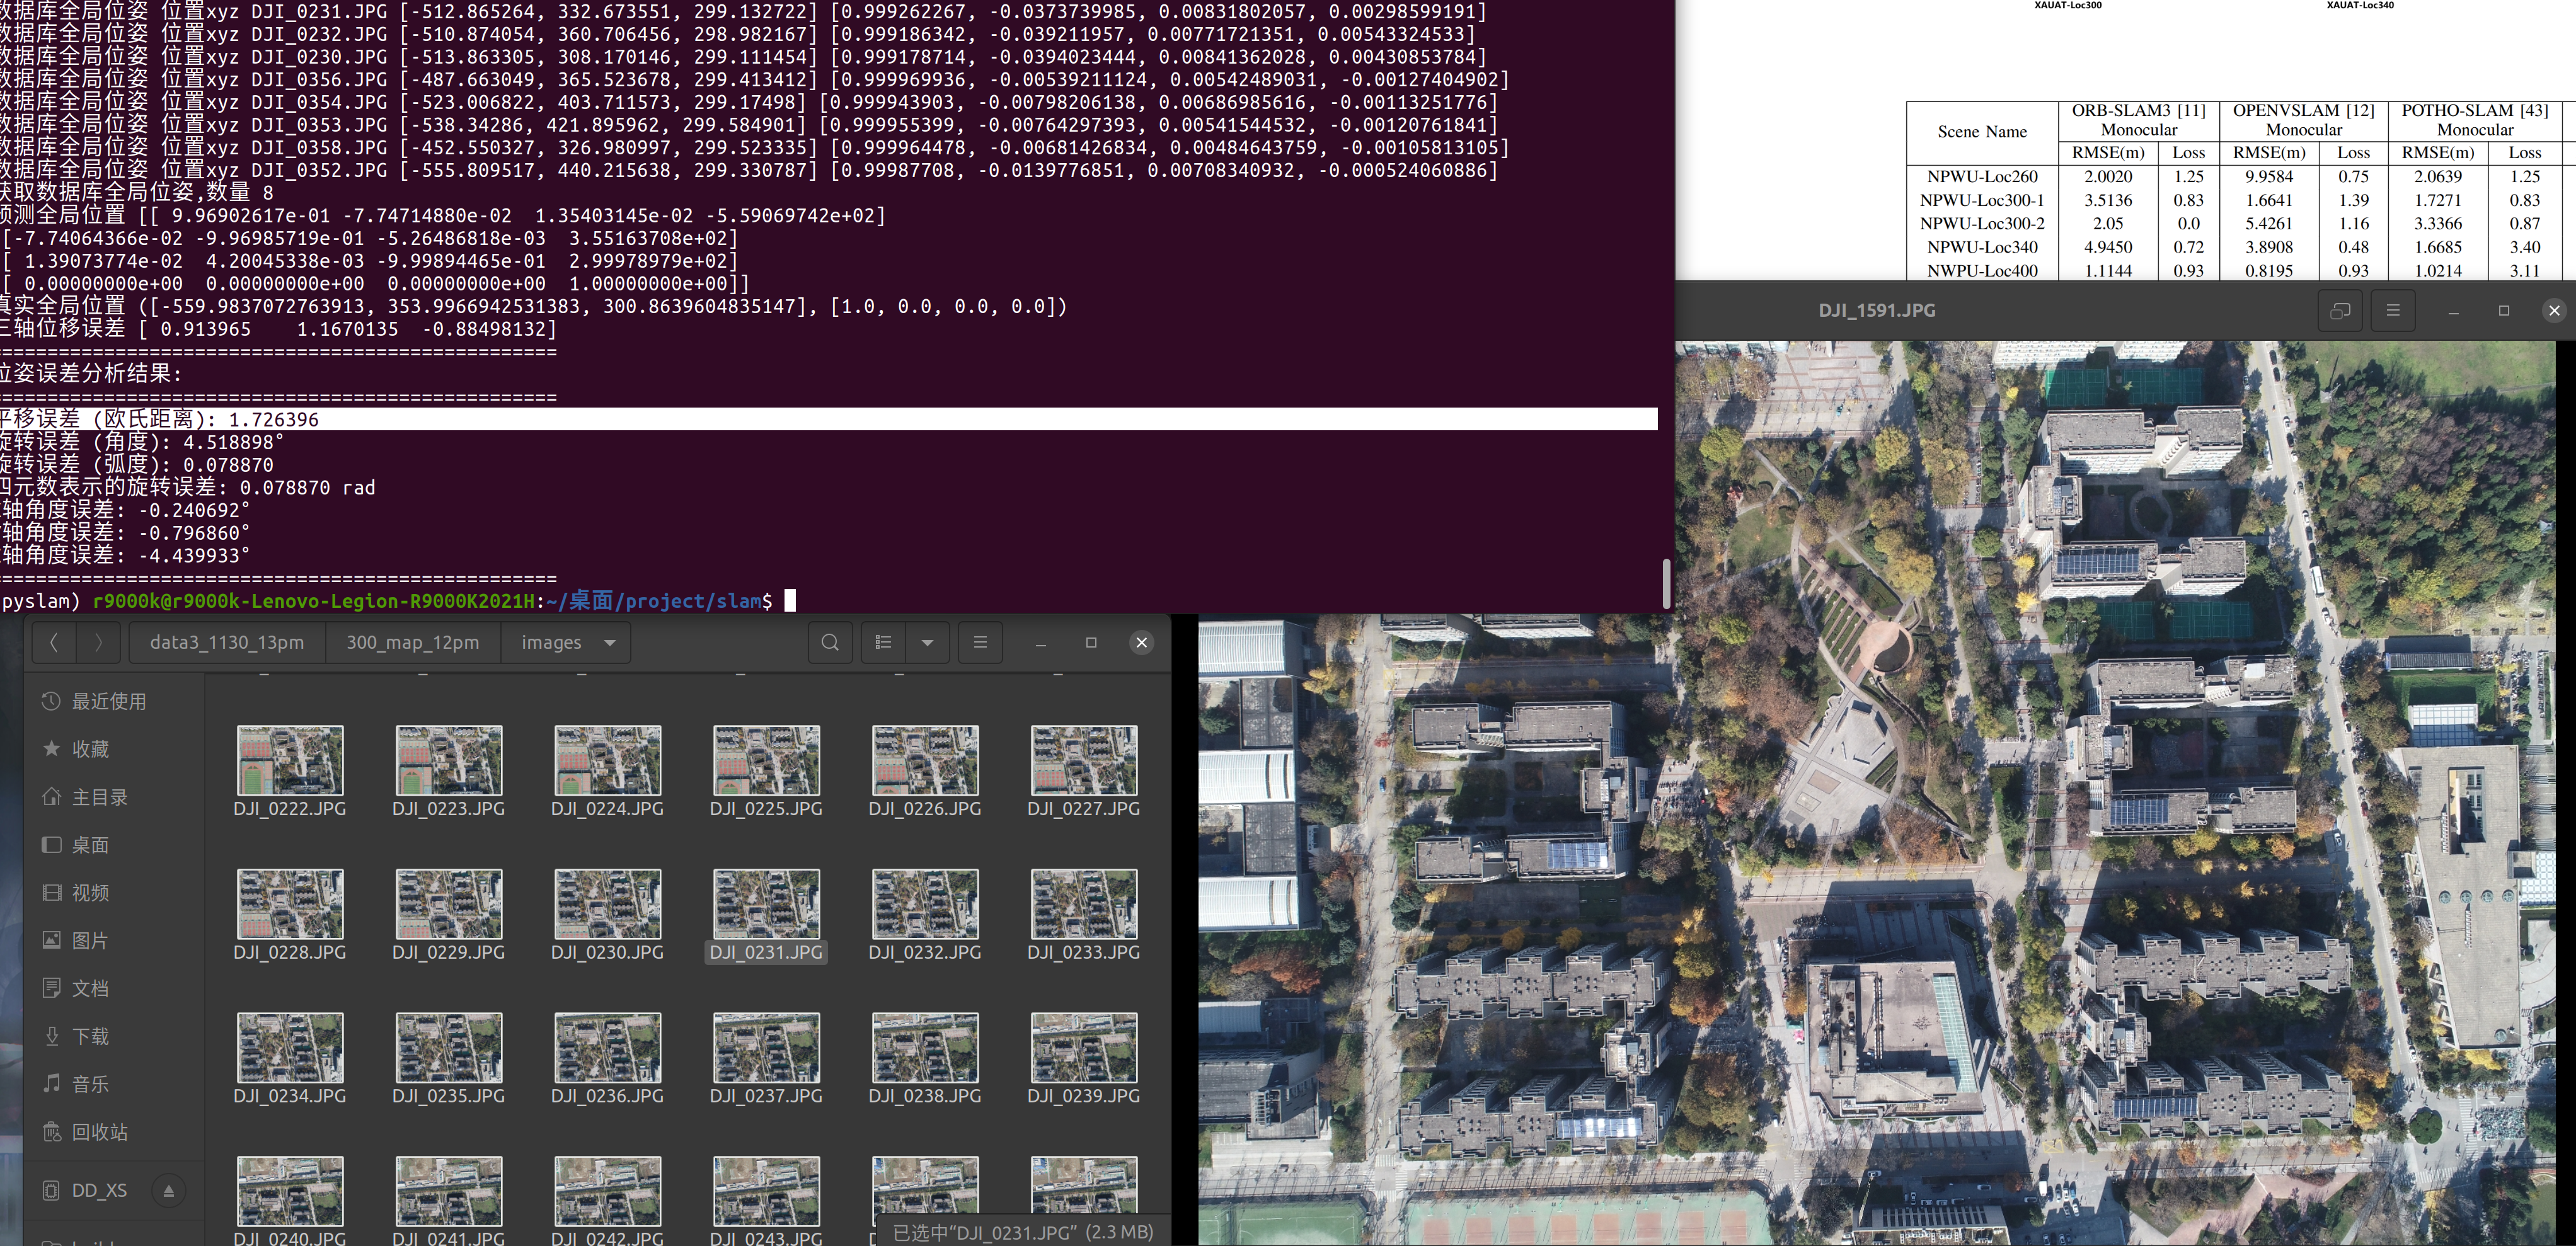This screenshot has height=1246, width=2576.
Task: Navigate to 300_map_12pm path segment
Action: [x=412, y=642]
